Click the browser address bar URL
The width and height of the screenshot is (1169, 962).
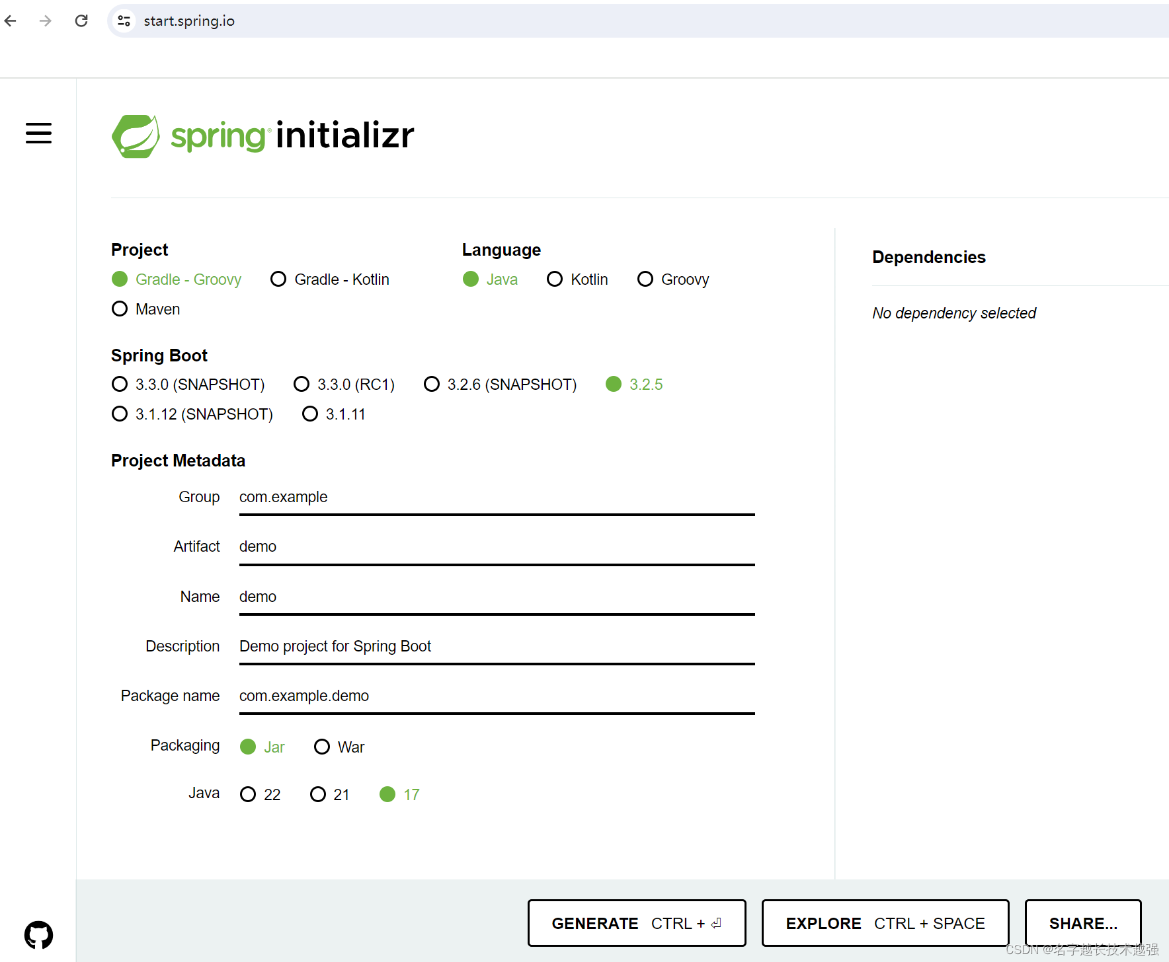pyautogui.click(x=189, y=21)
